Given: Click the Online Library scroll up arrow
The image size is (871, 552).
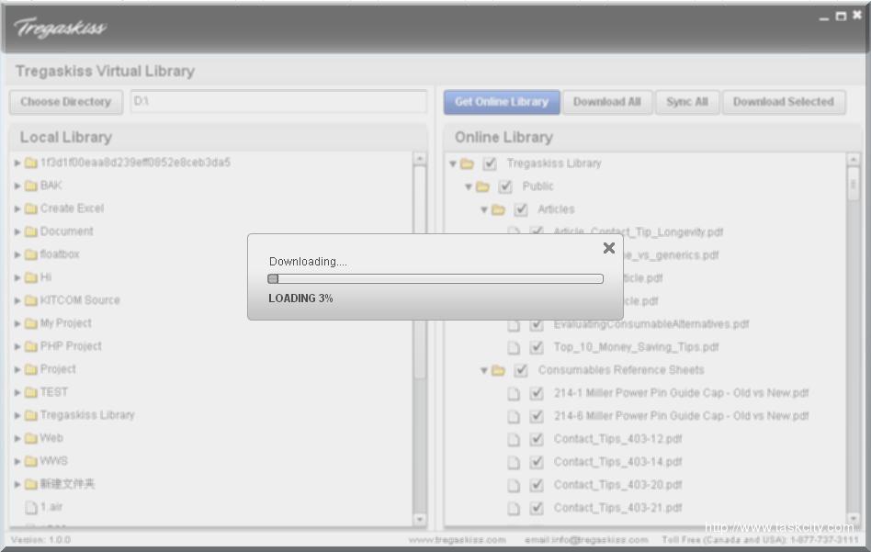Looking at the screenshot, I should [x=854, y=160].
